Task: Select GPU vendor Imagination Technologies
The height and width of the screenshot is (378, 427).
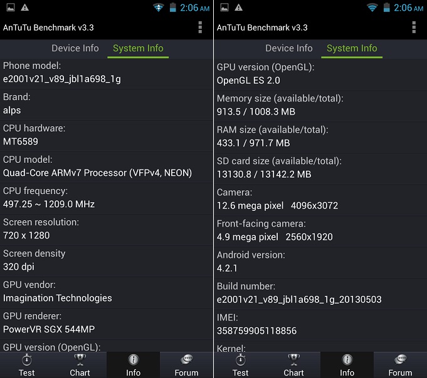Action: point(58,298)
